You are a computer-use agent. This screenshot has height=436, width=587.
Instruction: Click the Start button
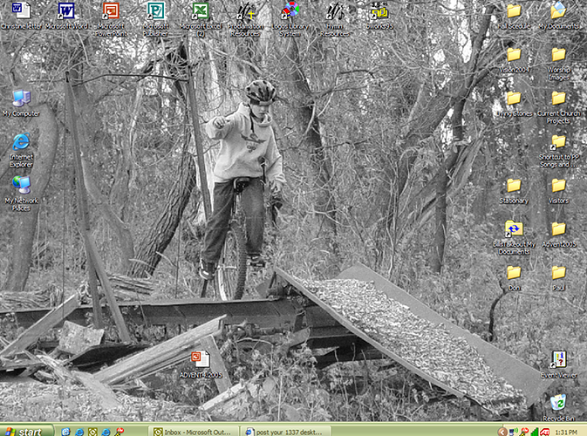pos(26,431)
